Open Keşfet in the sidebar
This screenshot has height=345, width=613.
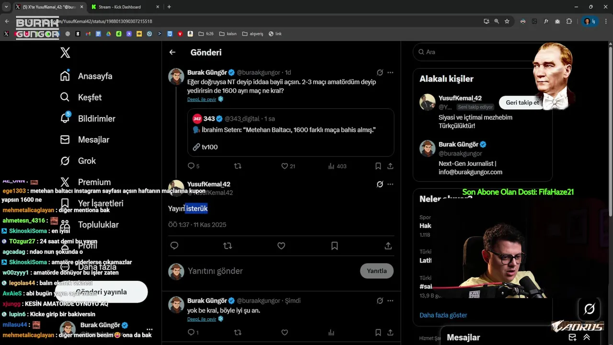point(81,97)
